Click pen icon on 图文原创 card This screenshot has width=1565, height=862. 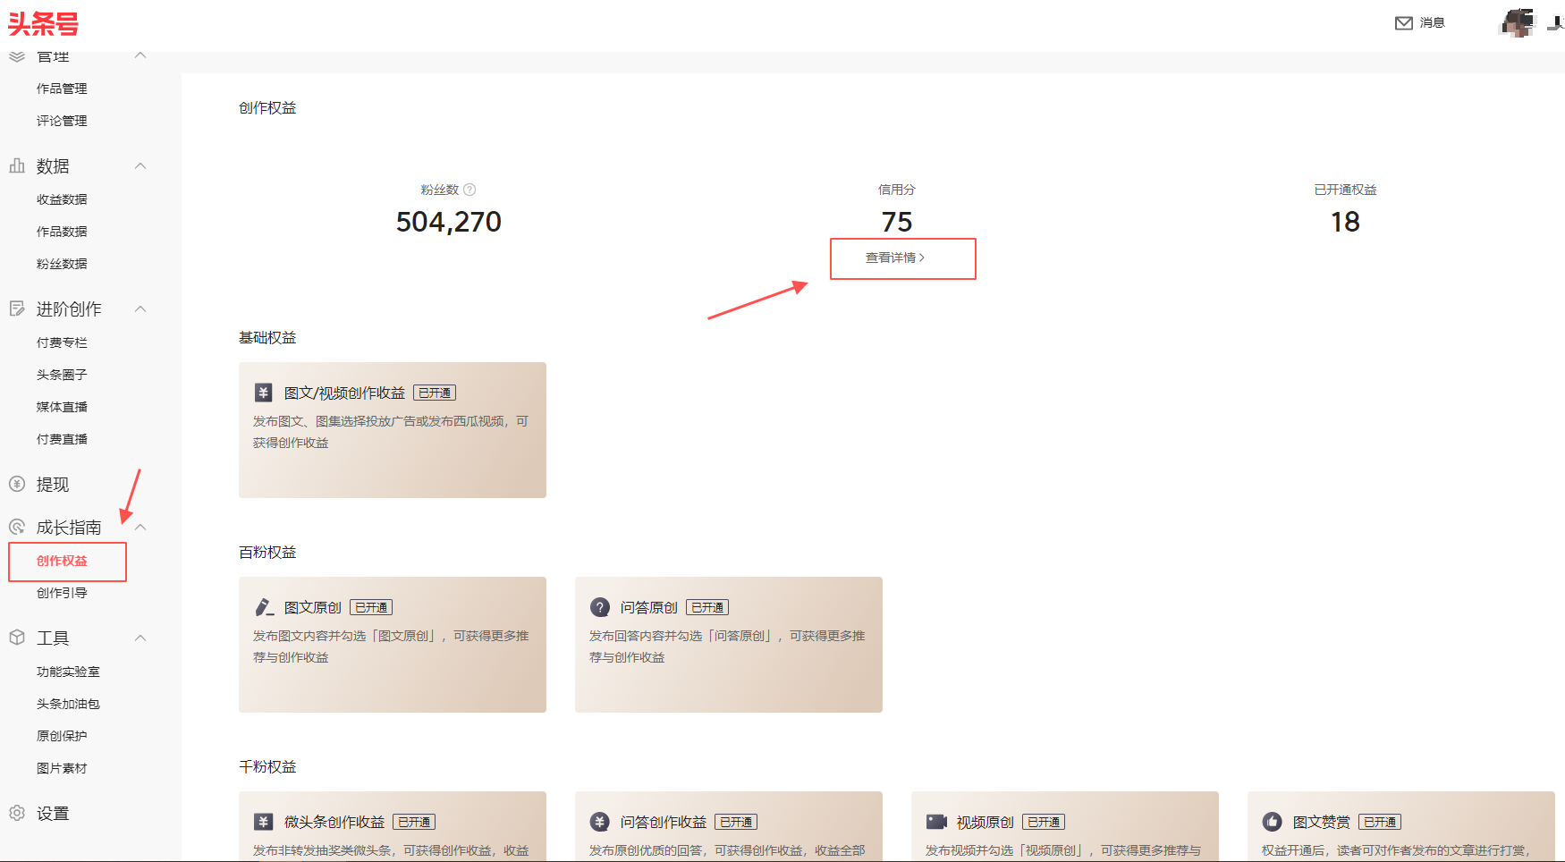[264, 607]
